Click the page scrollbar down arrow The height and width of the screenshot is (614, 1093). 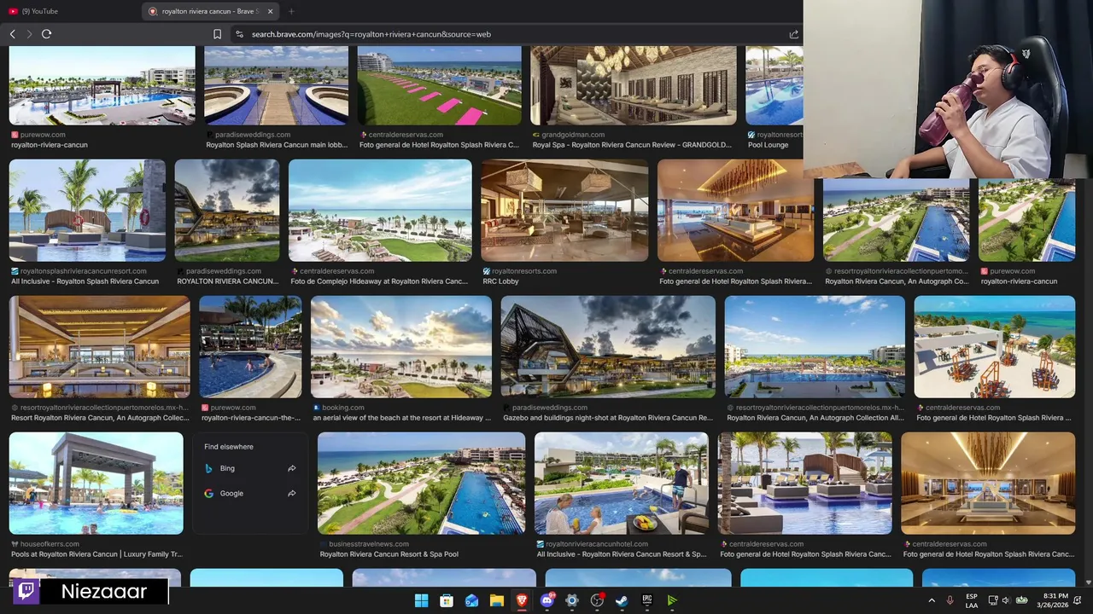tap(1088, 582)
